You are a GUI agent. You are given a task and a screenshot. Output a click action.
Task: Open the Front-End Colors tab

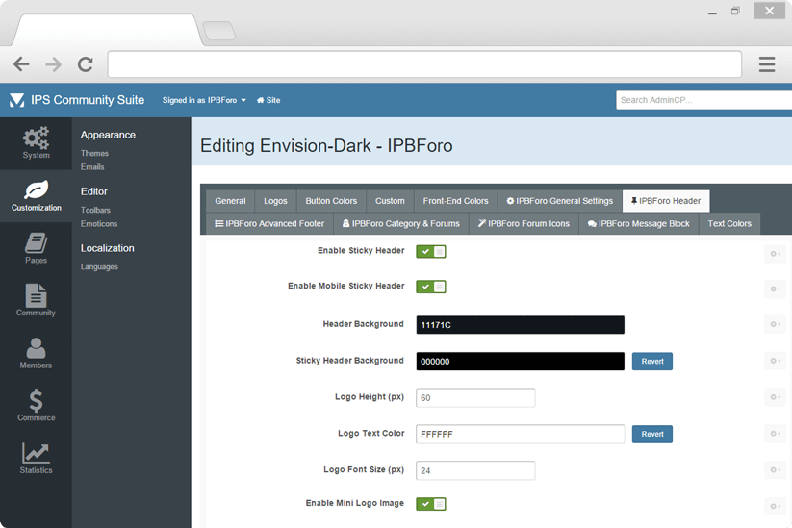click(x=455, y=201)
